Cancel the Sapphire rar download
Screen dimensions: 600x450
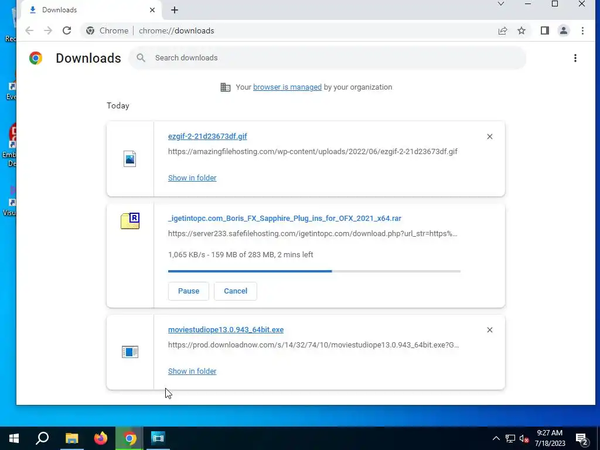tap(236, 291)
